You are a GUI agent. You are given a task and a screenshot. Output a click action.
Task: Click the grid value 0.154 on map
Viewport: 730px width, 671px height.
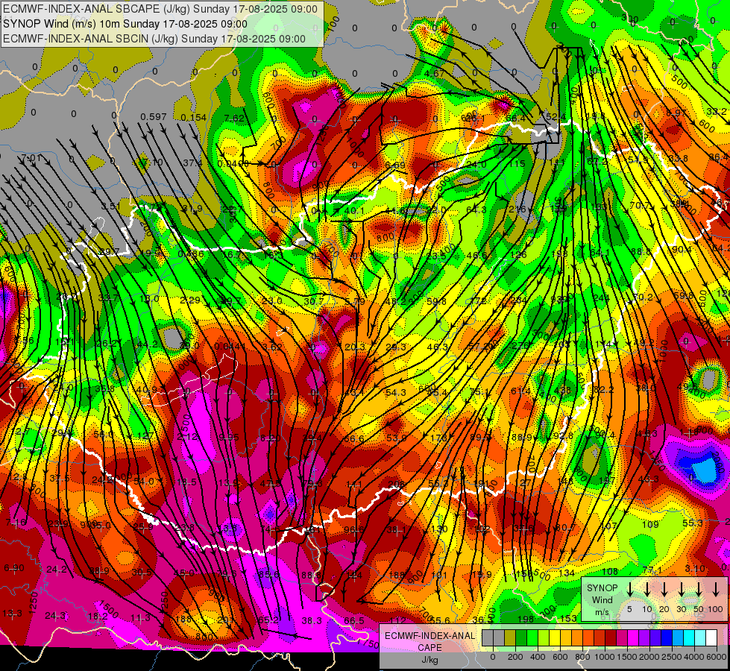[194, 117]
